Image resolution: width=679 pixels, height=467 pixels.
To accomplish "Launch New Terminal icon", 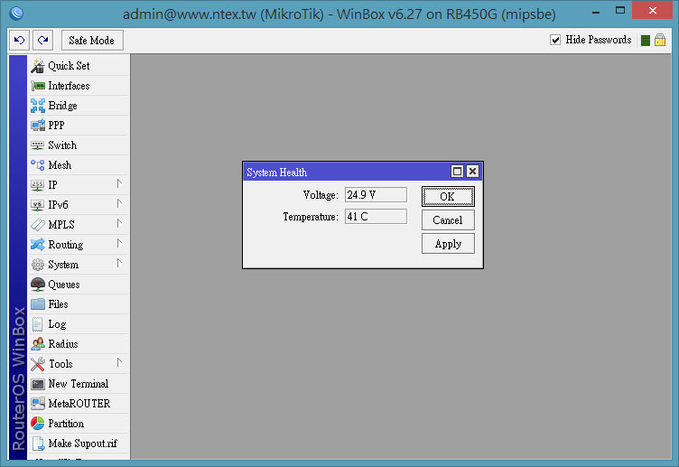I will coord(38,384).
